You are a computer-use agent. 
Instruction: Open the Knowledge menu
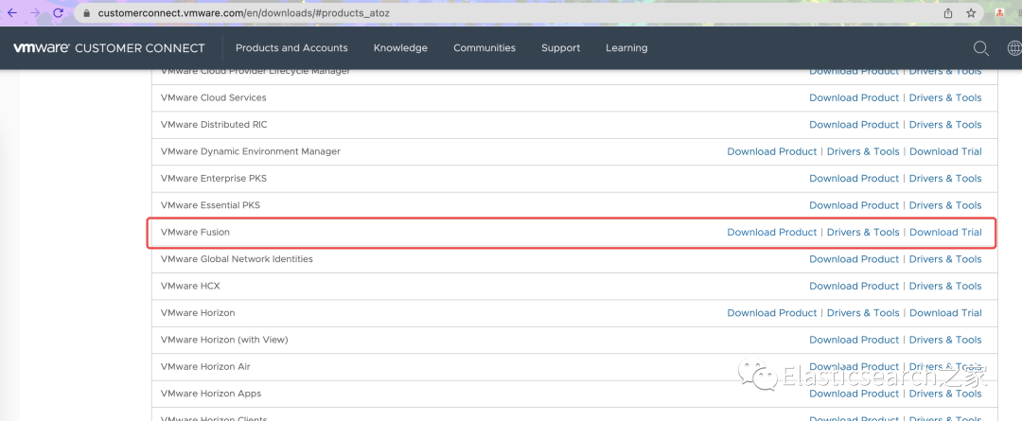[400, 47]
